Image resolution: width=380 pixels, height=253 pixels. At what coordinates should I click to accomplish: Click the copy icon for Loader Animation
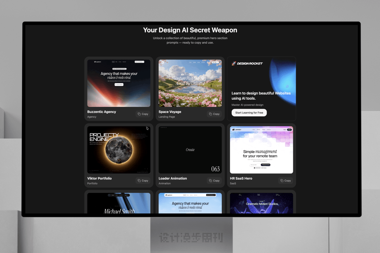[211, 181]
